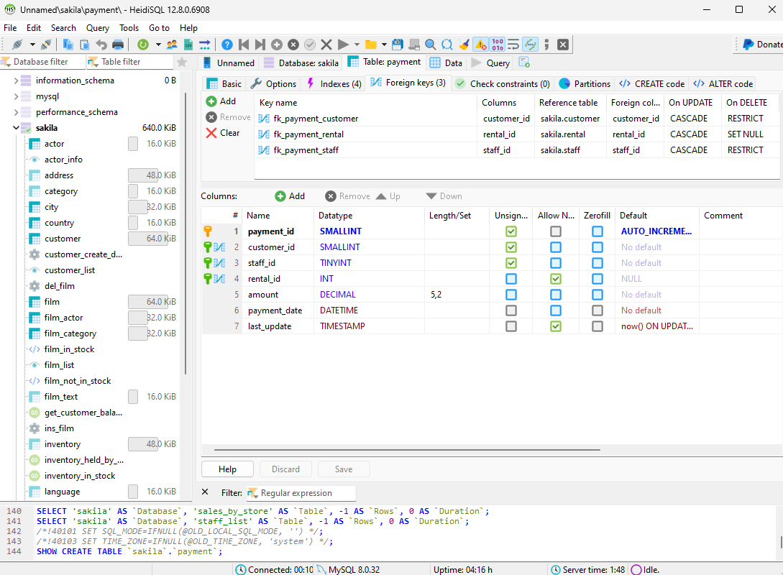
Task: Switch to the Indexes (4) tab
Action: (x=334, y=84)
